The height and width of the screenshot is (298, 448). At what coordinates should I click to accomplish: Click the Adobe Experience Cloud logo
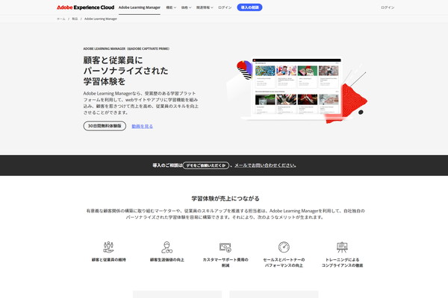tap(85, 7)
